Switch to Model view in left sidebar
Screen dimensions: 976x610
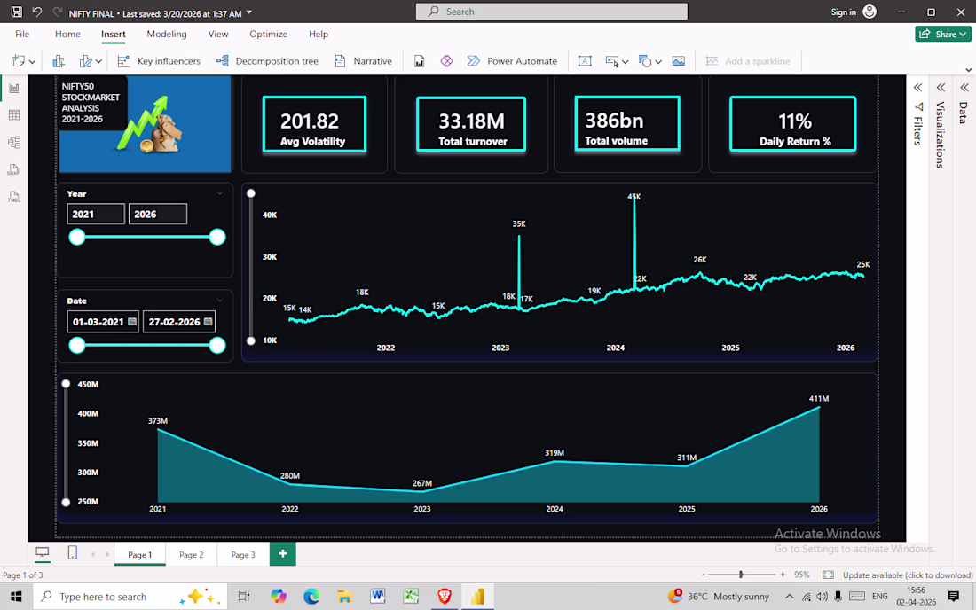(13, 143)
